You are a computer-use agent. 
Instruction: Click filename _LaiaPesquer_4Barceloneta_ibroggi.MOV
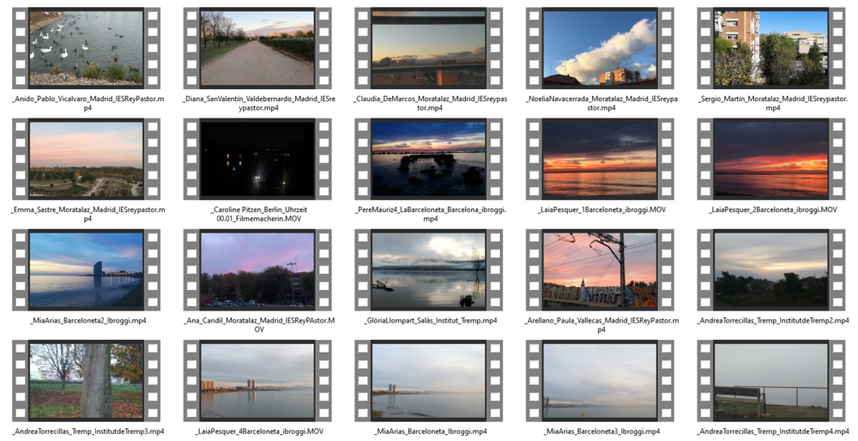[259, 432]
